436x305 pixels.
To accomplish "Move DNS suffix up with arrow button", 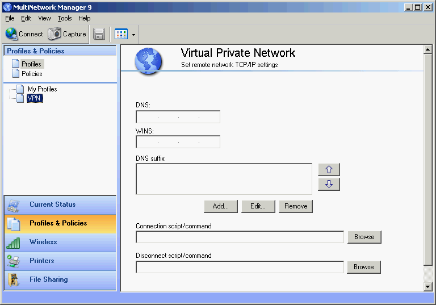I will click(x=329, y=169).
